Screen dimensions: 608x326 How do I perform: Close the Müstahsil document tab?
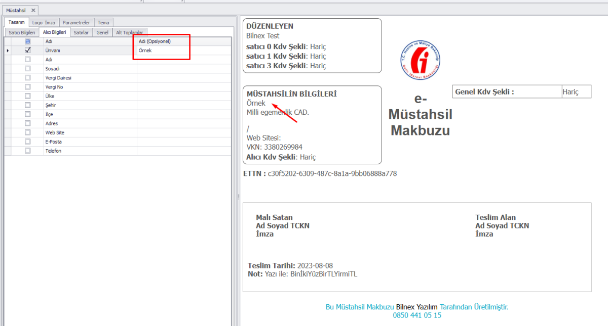(33, 10)
